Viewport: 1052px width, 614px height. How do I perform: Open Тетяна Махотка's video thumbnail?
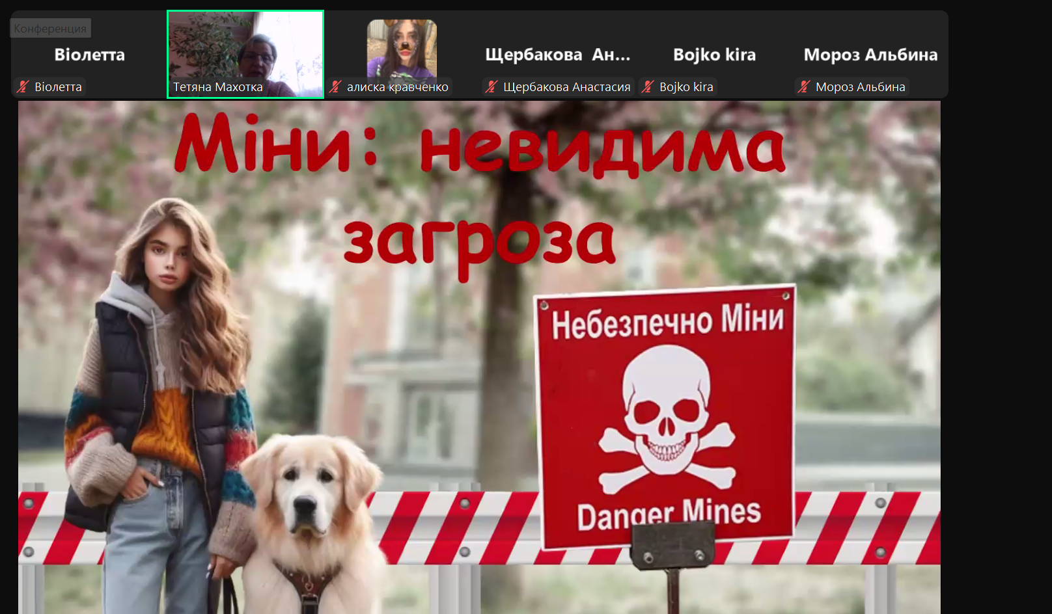pyautogui.click(x=245, y=55)
